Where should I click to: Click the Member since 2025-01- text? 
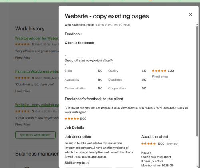click(x=158, y=166)
